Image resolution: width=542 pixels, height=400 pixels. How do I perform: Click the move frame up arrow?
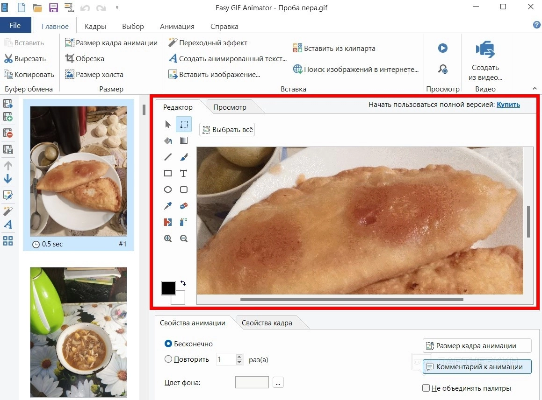pyautogui.click(x=8, y=166)
